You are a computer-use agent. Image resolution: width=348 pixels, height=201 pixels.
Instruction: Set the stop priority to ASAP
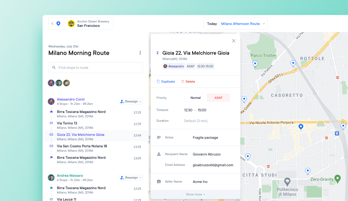pyautogui.click(x=218, y=98)
